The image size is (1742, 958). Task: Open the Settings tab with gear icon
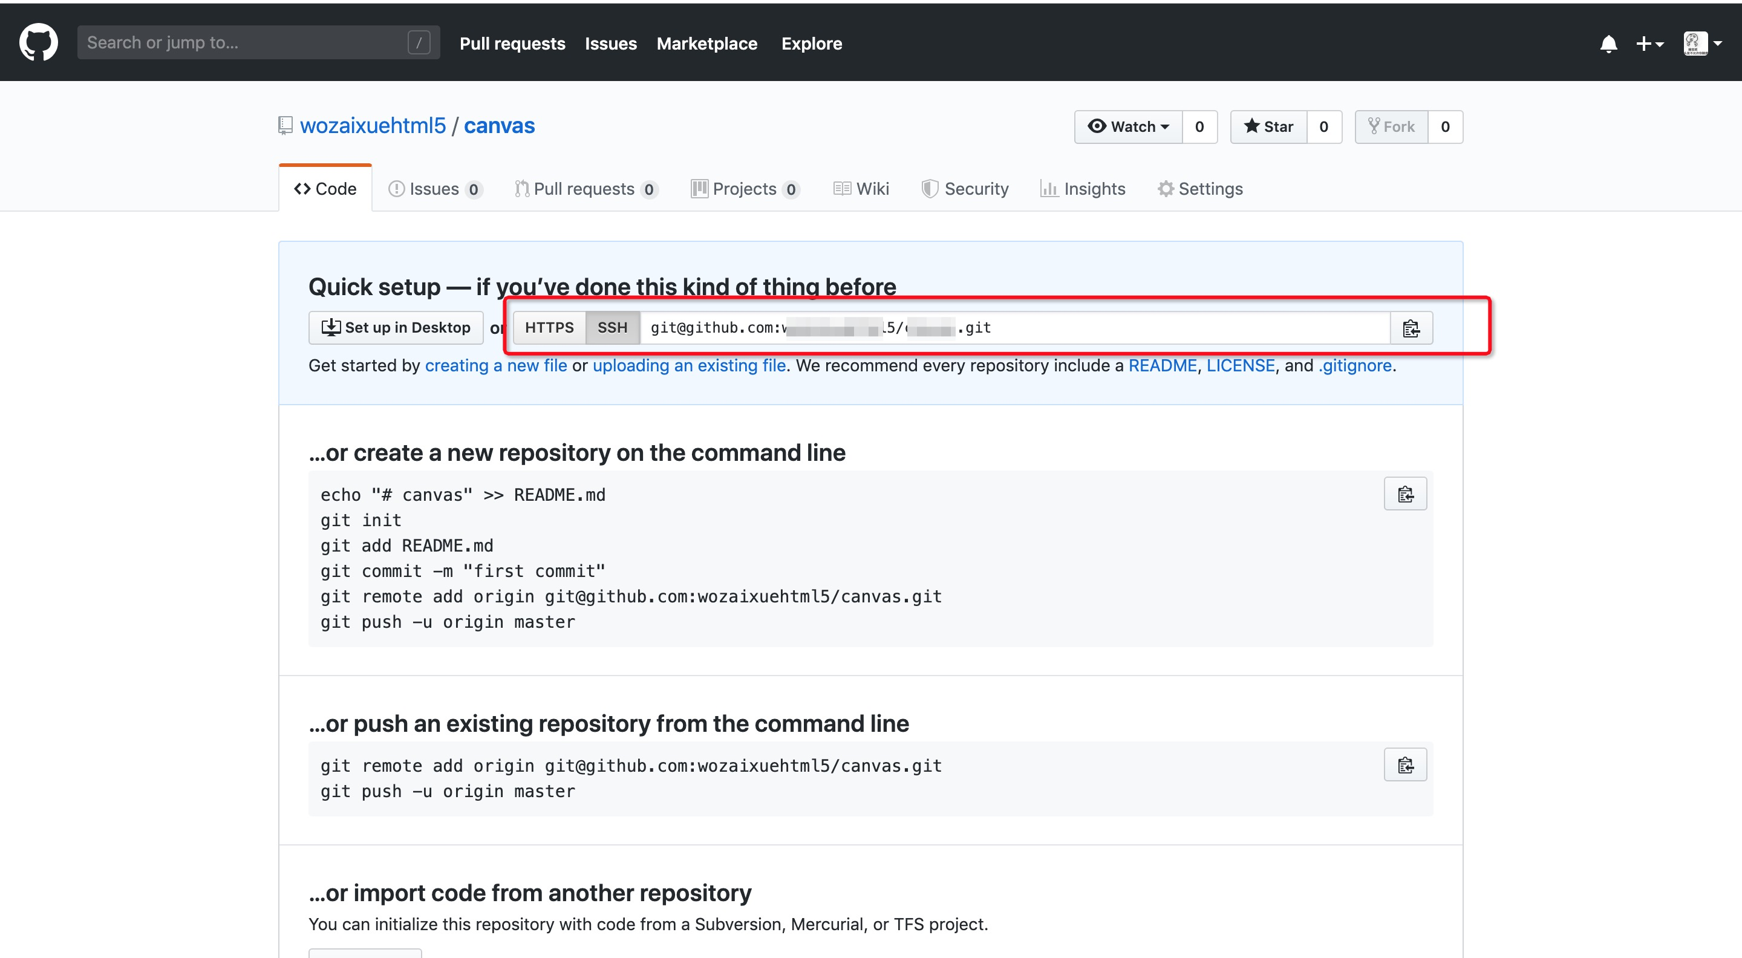click(x=1199, y=189)
